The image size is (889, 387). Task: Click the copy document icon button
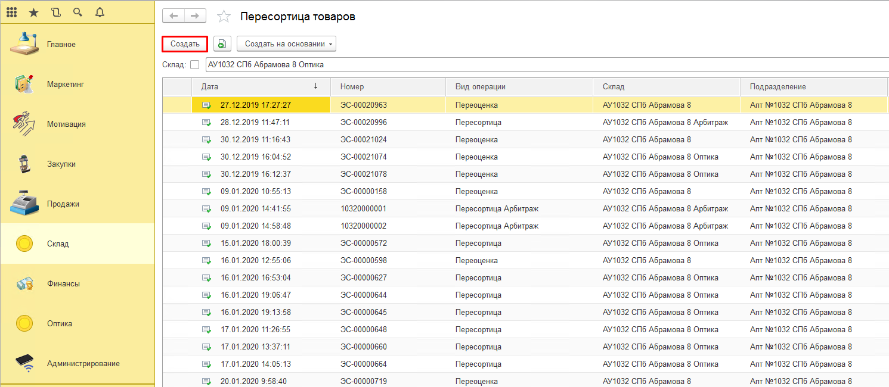222,44
